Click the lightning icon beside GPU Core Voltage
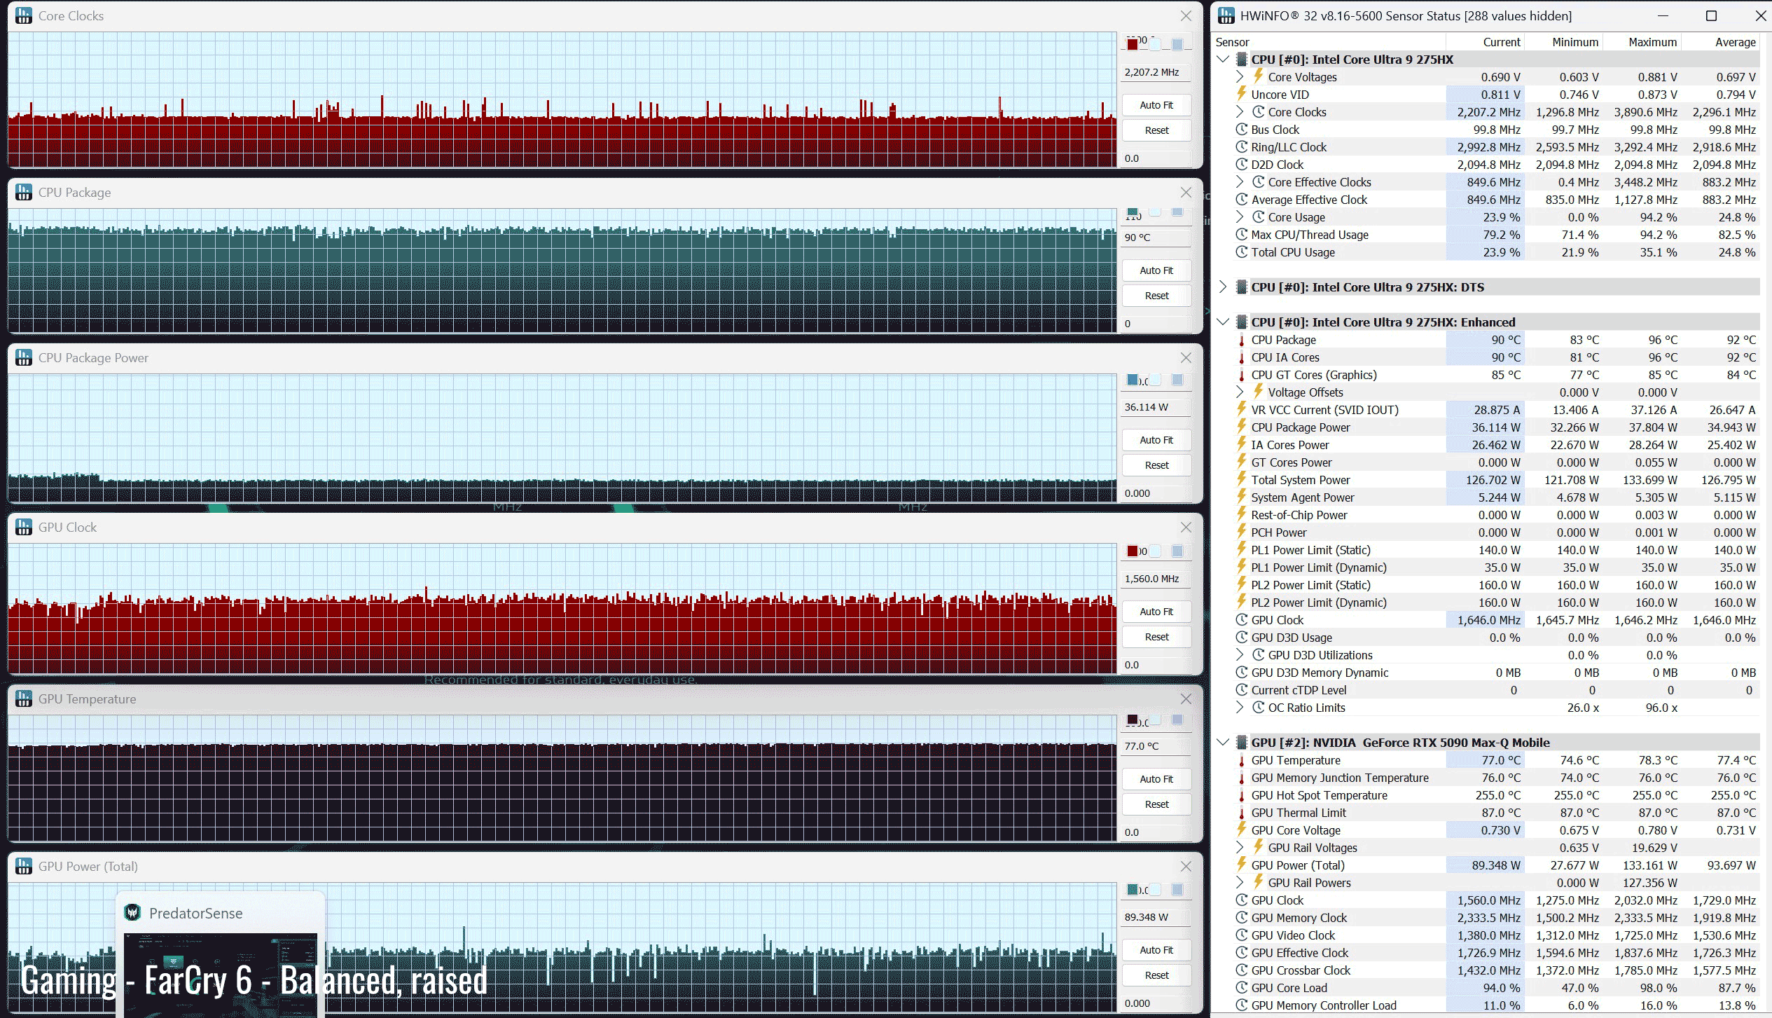Viewport: 1772px width, 1018px height. pos(1241,830)
